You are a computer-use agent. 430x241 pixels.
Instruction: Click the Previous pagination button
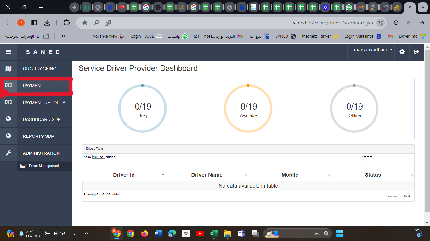(390, 196)
